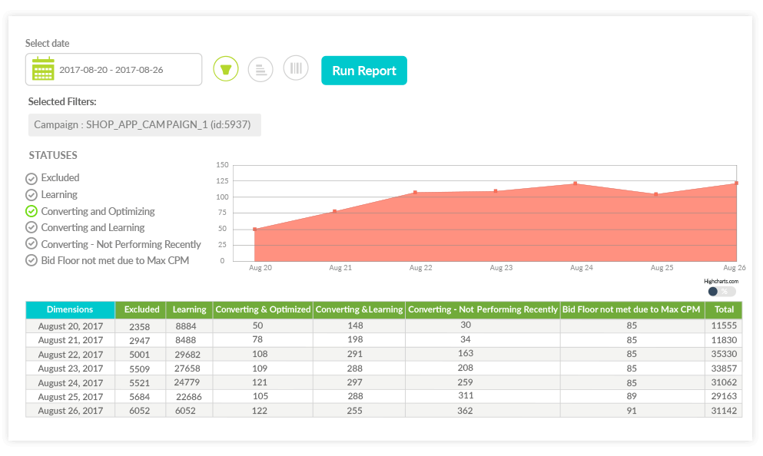
Task: Click the Dimensions column header
Action: coord(70,309)
